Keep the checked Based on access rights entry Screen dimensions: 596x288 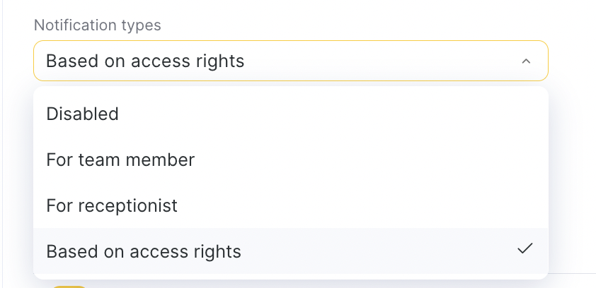(x=144, y=251)
